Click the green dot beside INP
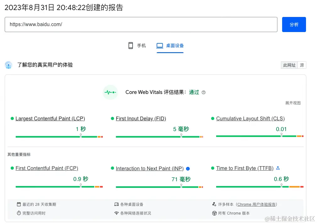 (112, 168)
